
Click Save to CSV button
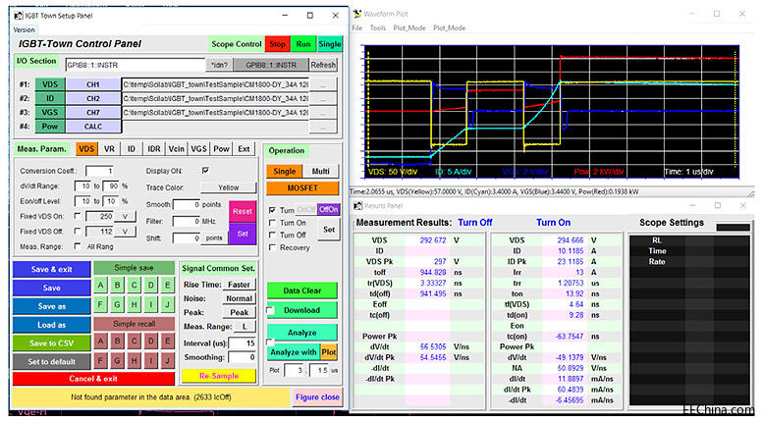52,343
